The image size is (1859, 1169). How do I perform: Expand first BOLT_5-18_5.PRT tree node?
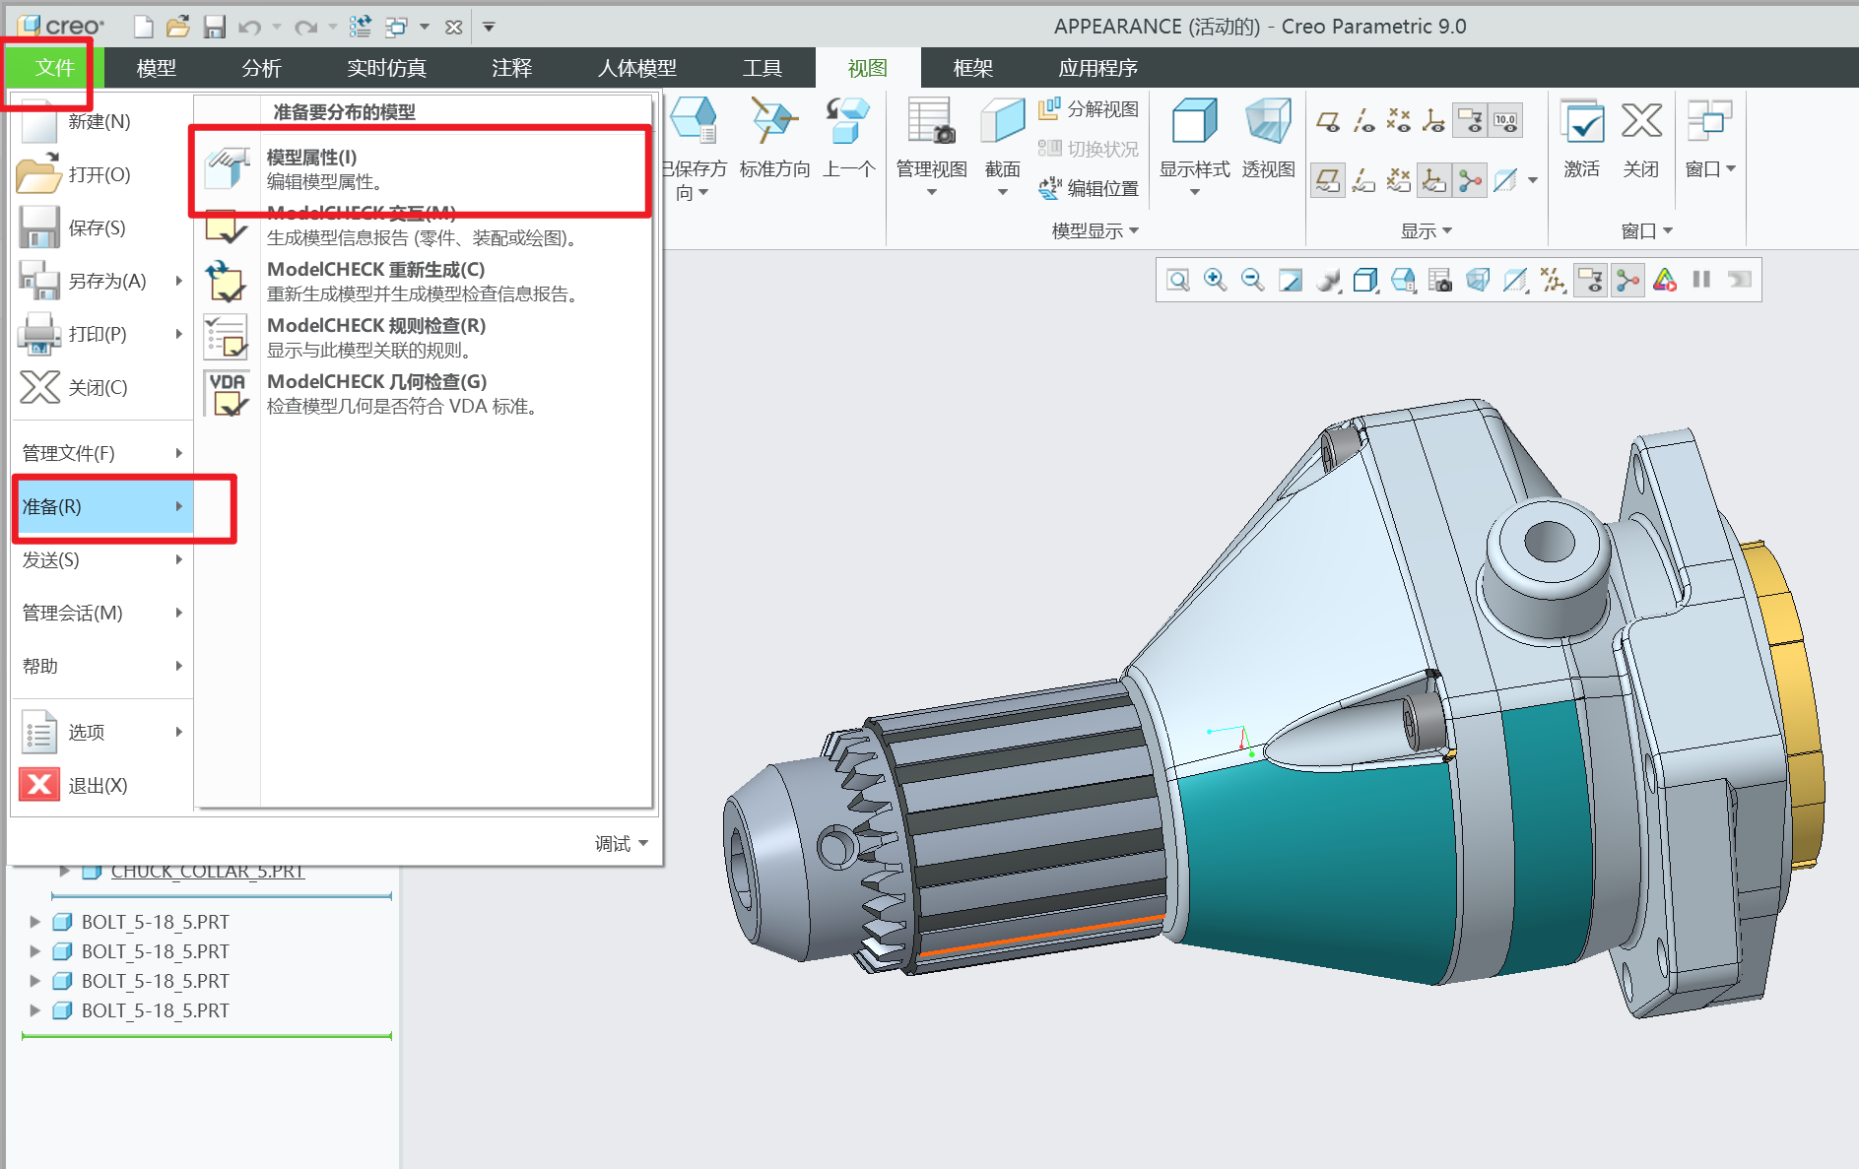pyautogui.click(x=35, y=922)
